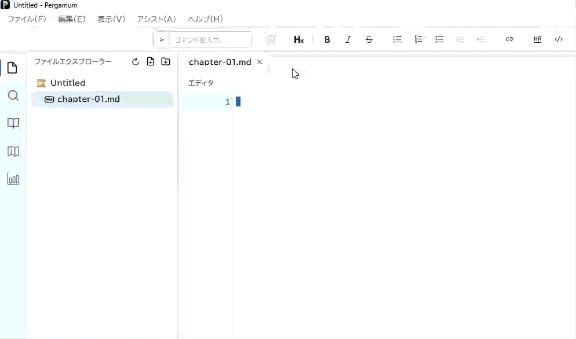This screenshot has height=339, width=576.
Task: Insert a bulleted list
Action: pos(397,39)
